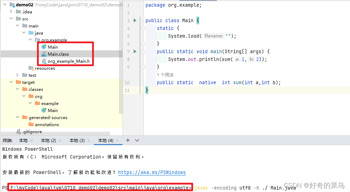Screen dimensions: 350x192
Task: Click the classes folder icon
Action: tap(25, 89)
